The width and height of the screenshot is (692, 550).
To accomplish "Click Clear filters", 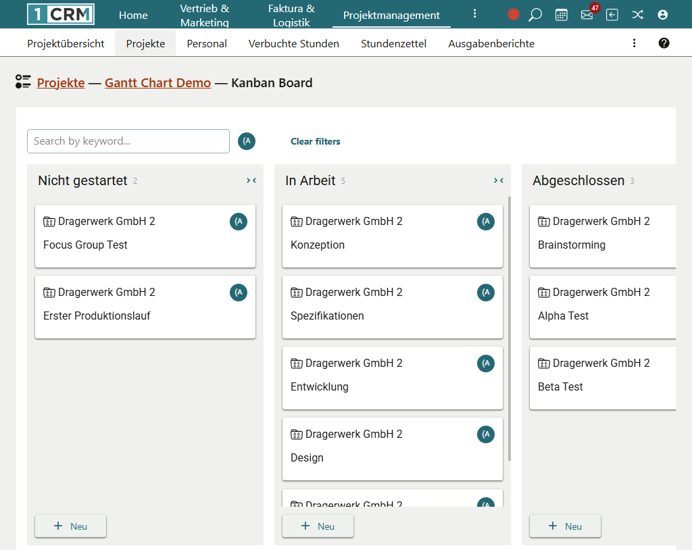I will click(315, 141).
